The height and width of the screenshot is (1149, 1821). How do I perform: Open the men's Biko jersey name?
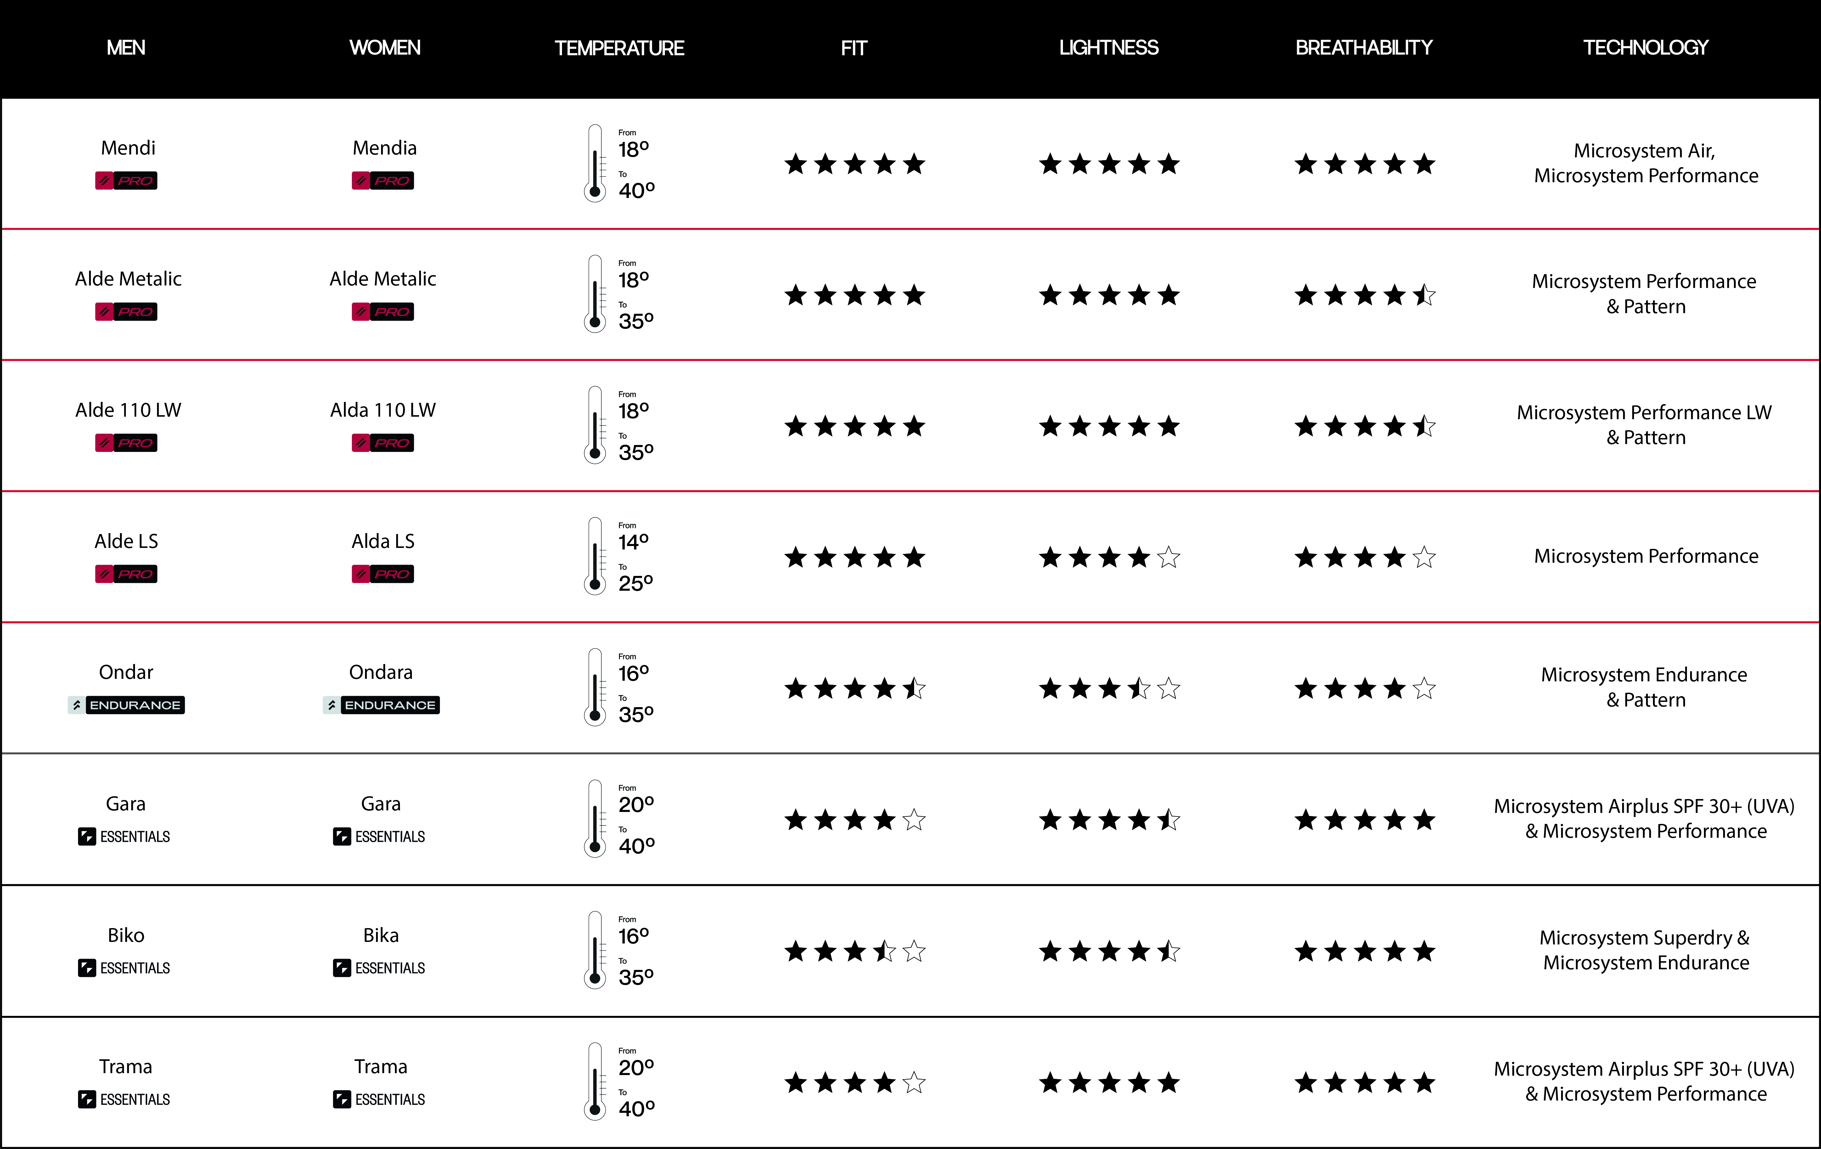(126, 936)
